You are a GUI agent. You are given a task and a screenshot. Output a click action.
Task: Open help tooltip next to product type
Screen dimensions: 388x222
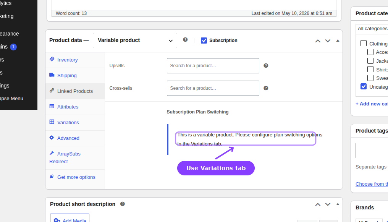click(x=185, y=40)
